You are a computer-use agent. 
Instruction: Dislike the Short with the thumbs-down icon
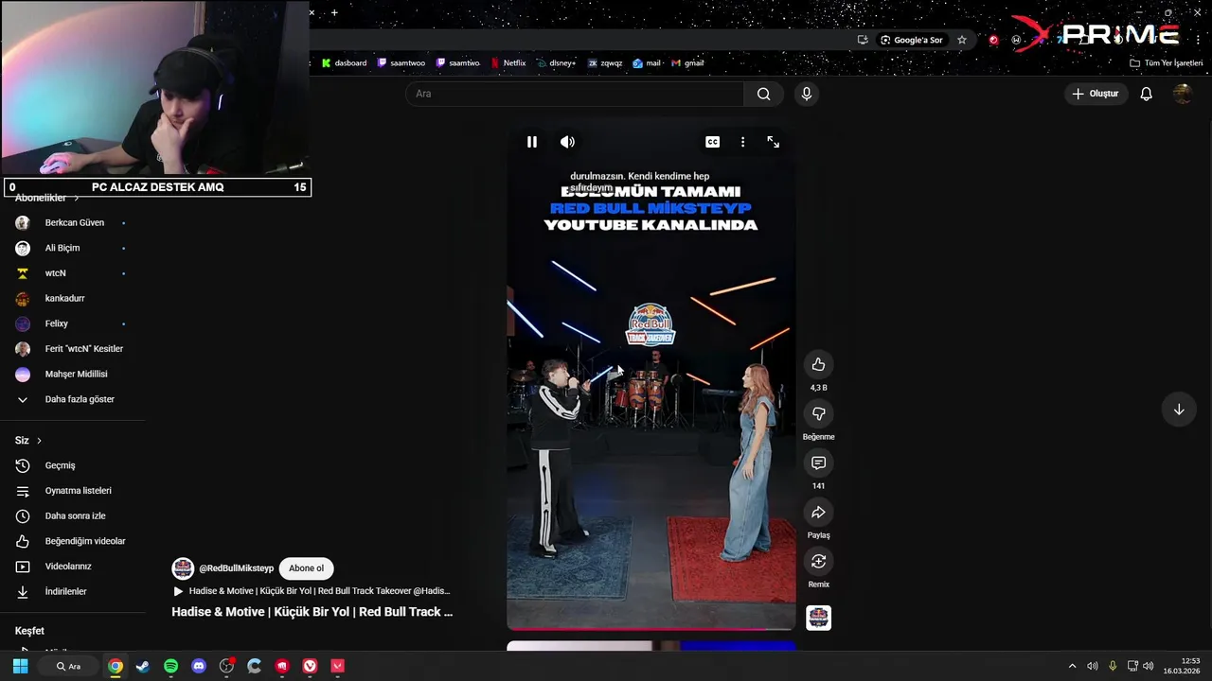(818, 413)
